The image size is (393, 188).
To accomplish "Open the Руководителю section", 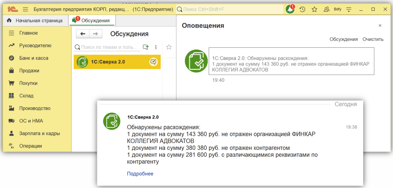I will [35, 45].
